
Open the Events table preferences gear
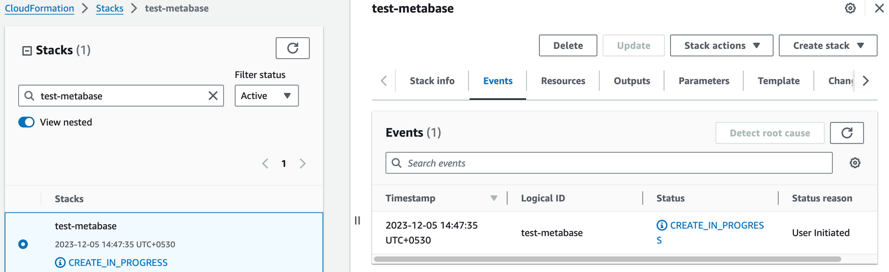pos(855,163)
